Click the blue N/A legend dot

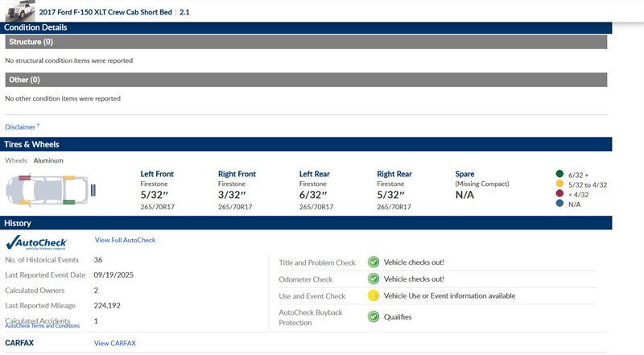pyautogui.click(x=559, y=204)
